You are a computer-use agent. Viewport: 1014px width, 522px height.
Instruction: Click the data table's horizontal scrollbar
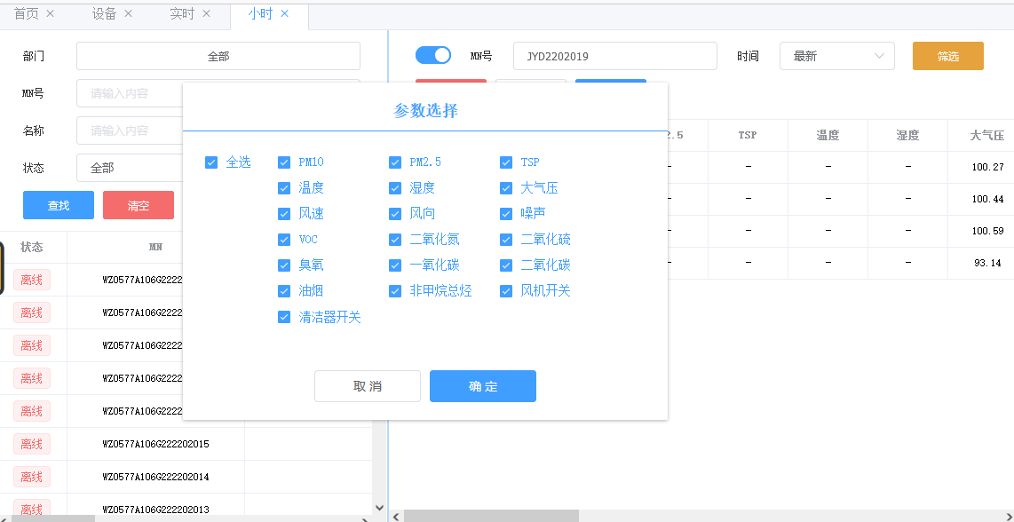pos(491,516)
